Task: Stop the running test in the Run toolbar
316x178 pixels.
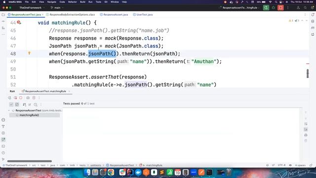Action: [21, 98]
